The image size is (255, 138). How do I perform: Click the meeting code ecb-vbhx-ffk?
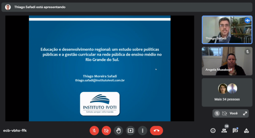tap(15, 131)
